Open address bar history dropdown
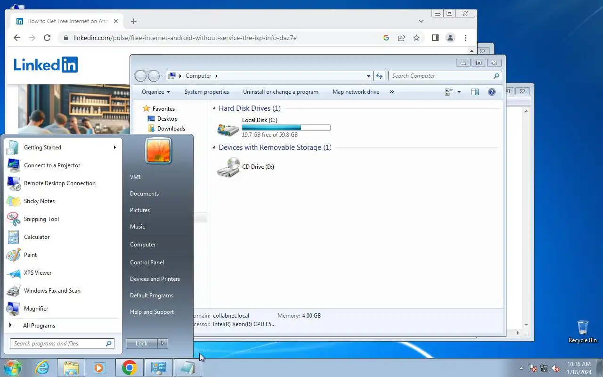 (368, 76)
